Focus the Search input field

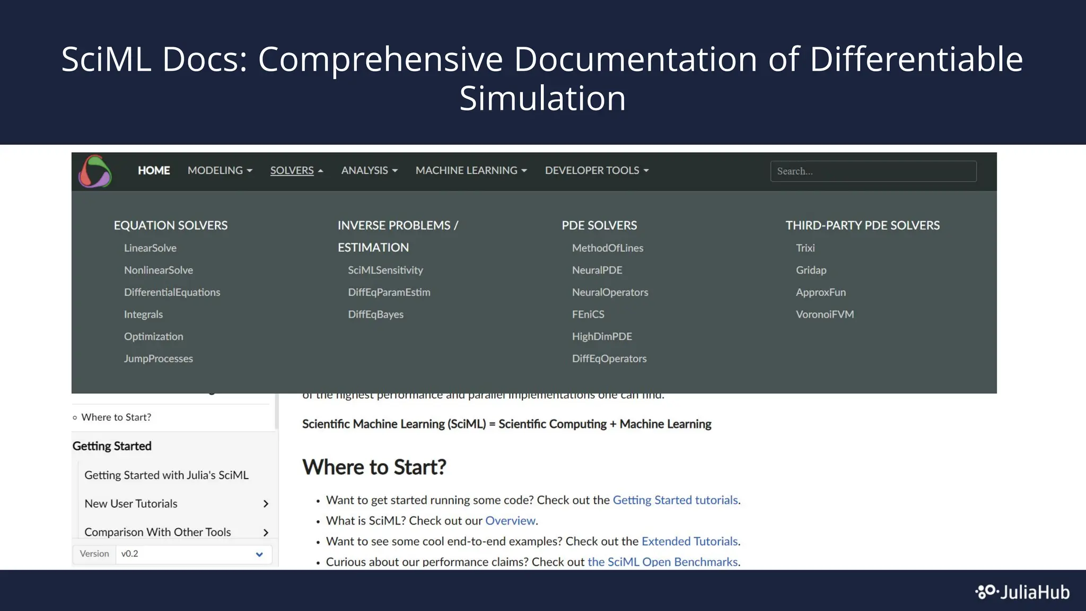tap(873, 171)
